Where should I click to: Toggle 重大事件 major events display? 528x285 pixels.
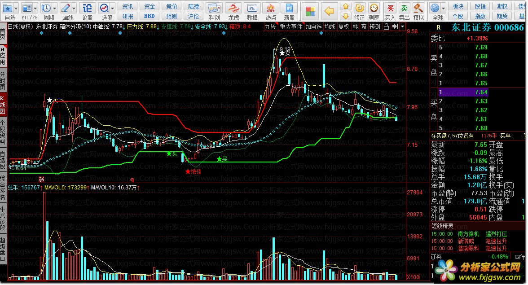pyautogui.click(x=291, y=26)
